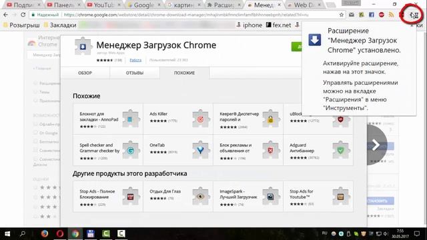Open taskbar search magnifier
Image resolution: width=427 pixels, height=240 pixels.
(x=23, y=233)
